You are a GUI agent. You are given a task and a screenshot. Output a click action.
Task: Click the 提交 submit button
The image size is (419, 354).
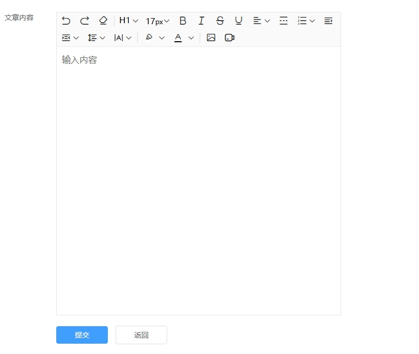click(x=82, y=335)
